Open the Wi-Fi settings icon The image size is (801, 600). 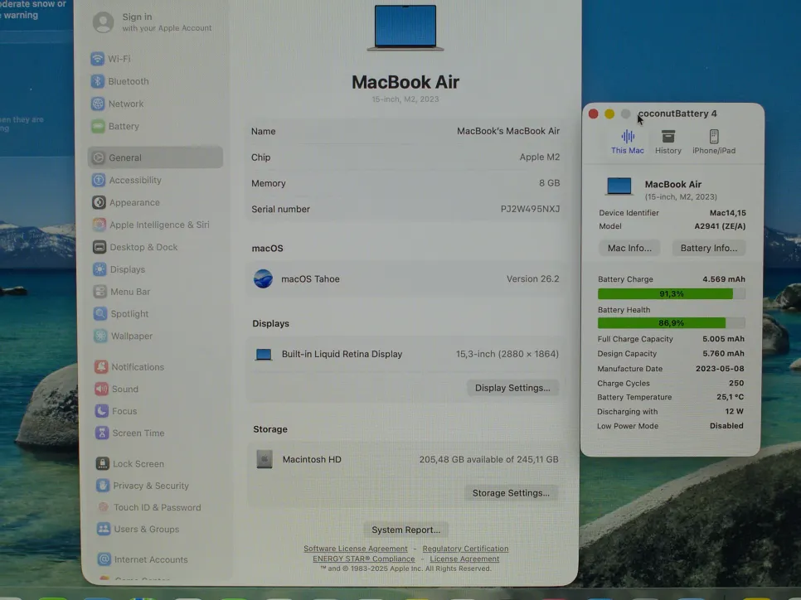(x=99, y=59)
